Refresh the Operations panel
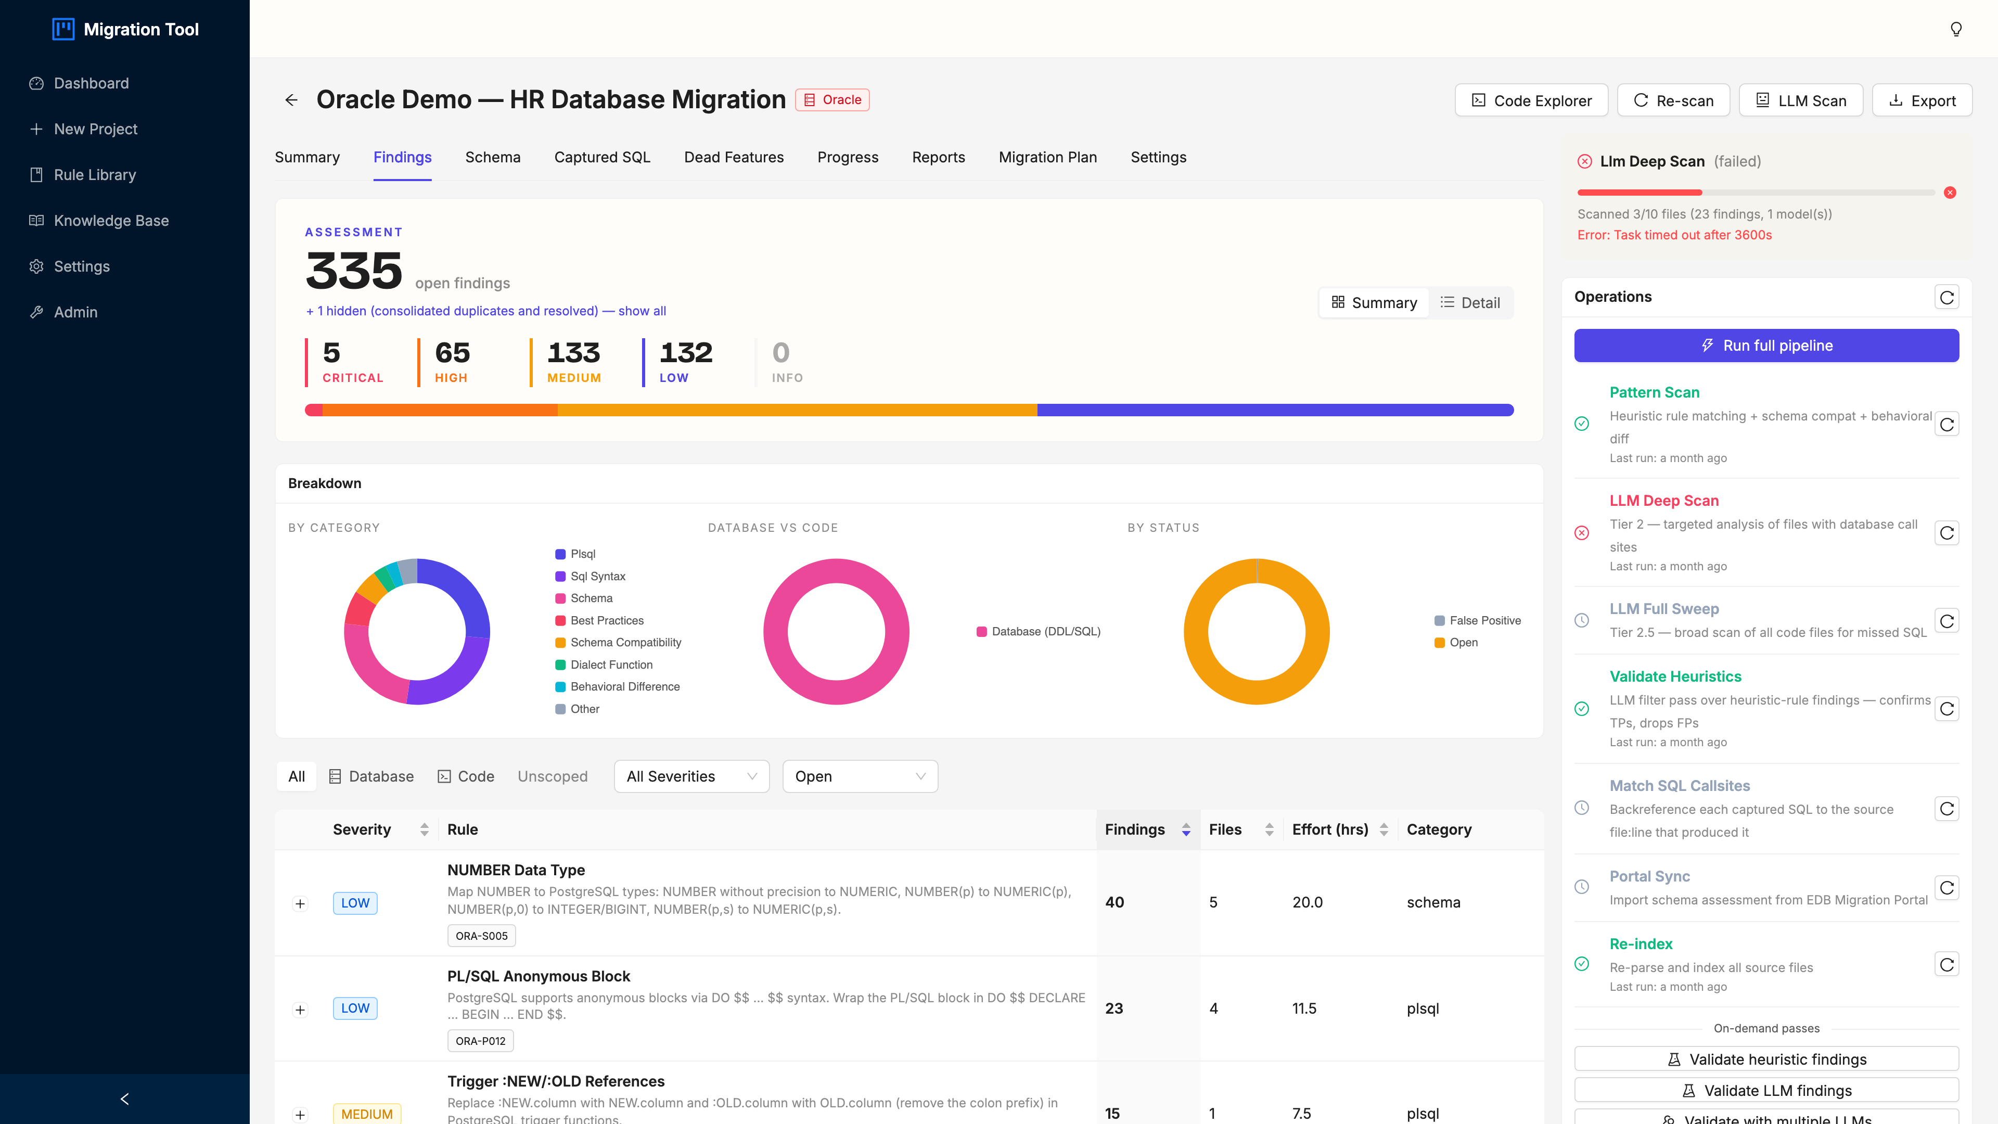 1947,297
